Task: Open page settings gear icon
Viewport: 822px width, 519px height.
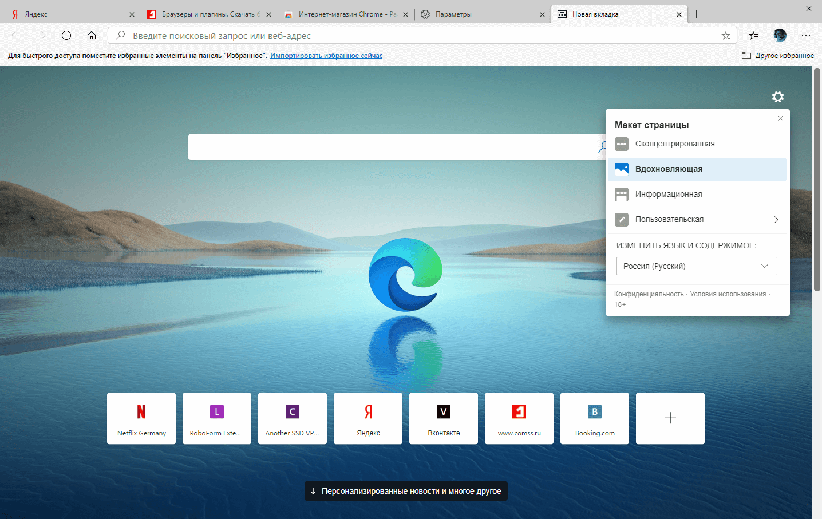Action: [777, 97]
